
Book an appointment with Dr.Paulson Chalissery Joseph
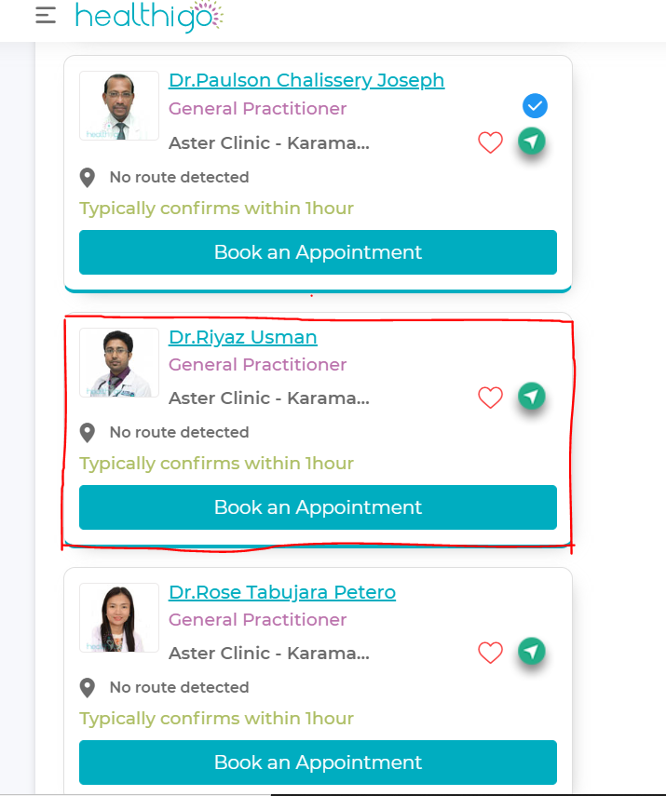pos(318,252)
